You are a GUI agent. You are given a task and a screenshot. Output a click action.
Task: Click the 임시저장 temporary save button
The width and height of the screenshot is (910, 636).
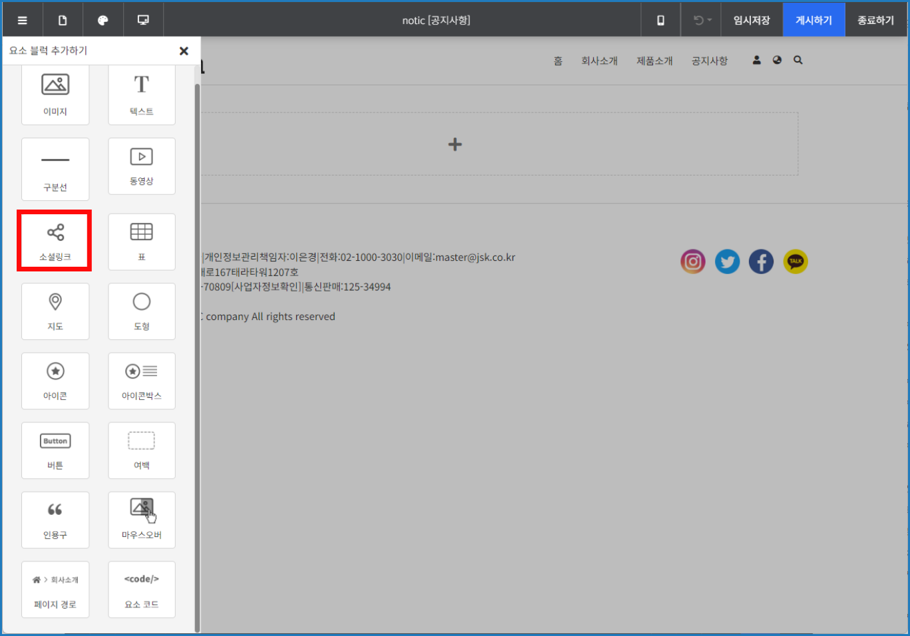tap(752, 20)
